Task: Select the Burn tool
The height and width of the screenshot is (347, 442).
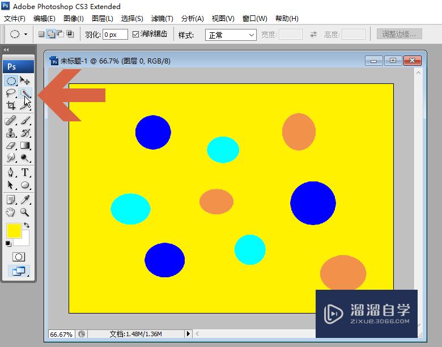Action: (x=25, y=158)
